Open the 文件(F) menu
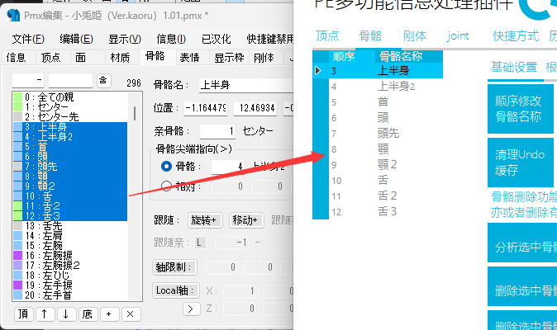Image resolution: width=557 pixels, height=330 pixels. click(x=29, y=39)
